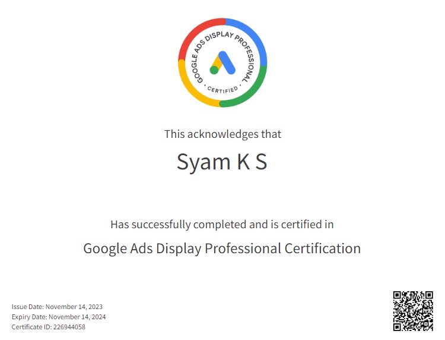Viewport: 445px width, 340px height.
Task: Click the QR code on the certificate
Action: (x=413, y=310)
